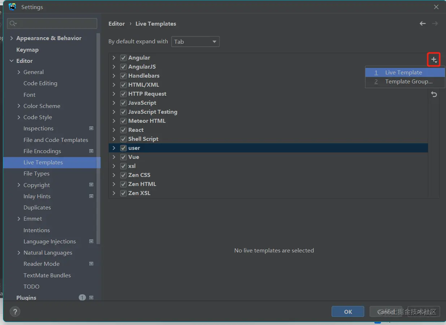Click the revert arrow icon below the menu
This screenshot has height=325, width=446.
click(x=434, y=94)
